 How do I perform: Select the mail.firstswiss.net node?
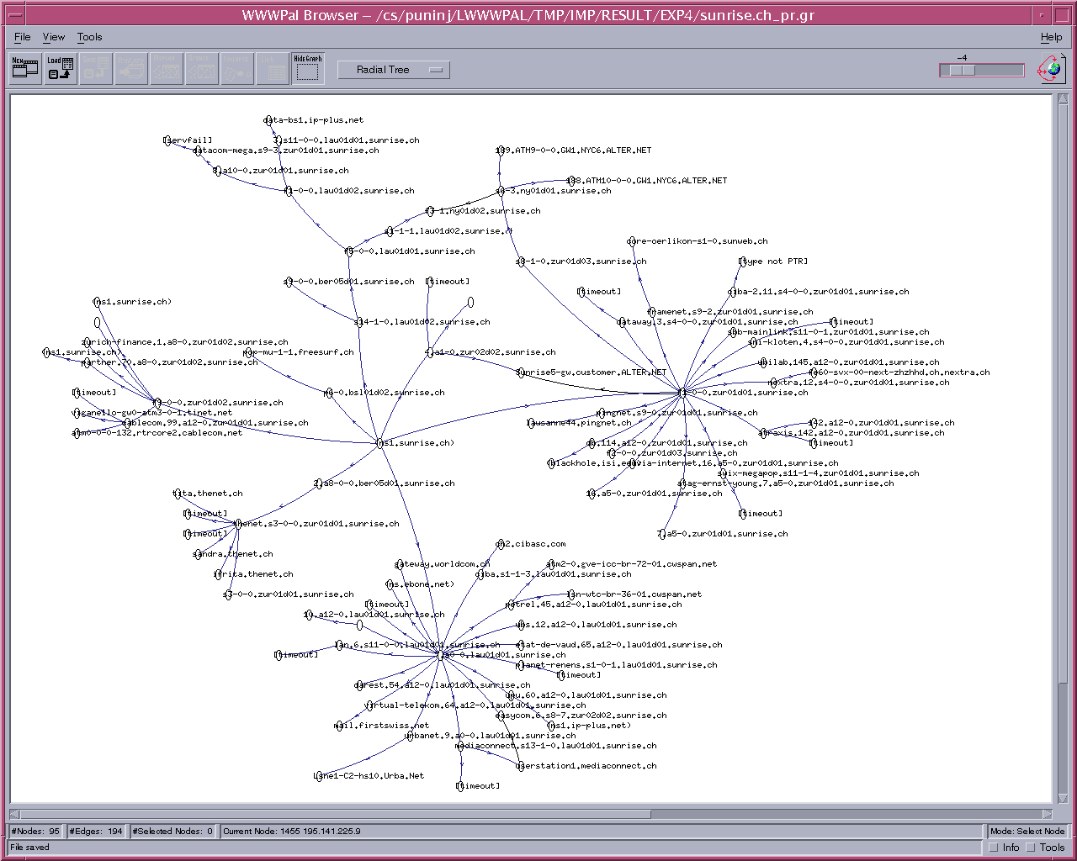point(340,726)
